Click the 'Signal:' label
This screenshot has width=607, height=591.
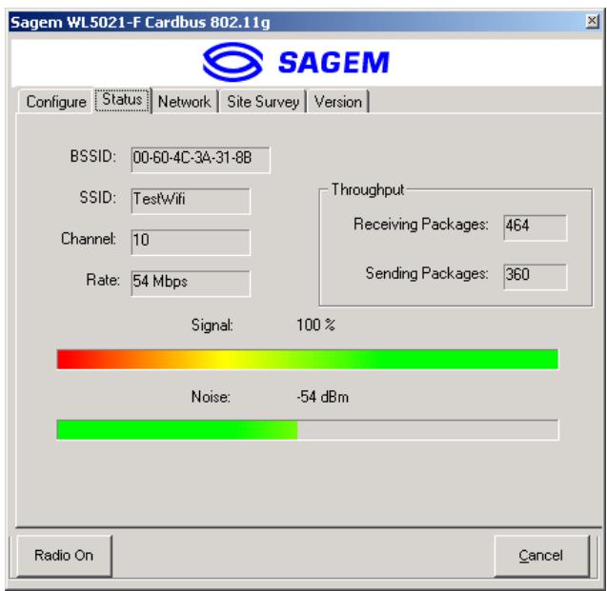212,325
